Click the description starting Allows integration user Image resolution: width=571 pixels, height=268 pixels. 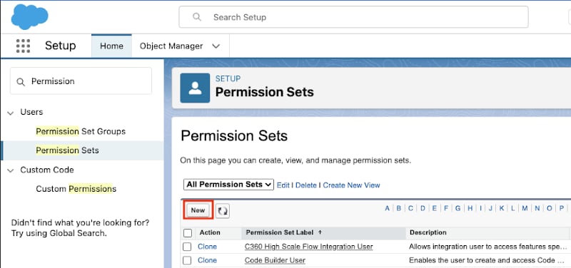(x=487, y=247)
